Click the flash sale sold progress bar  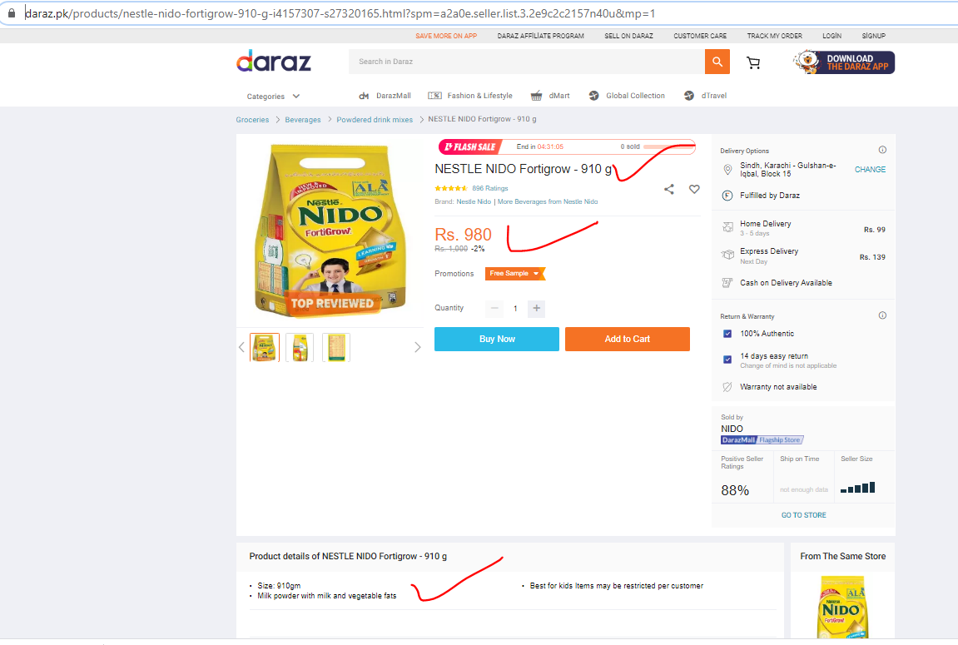pos(668,146)
